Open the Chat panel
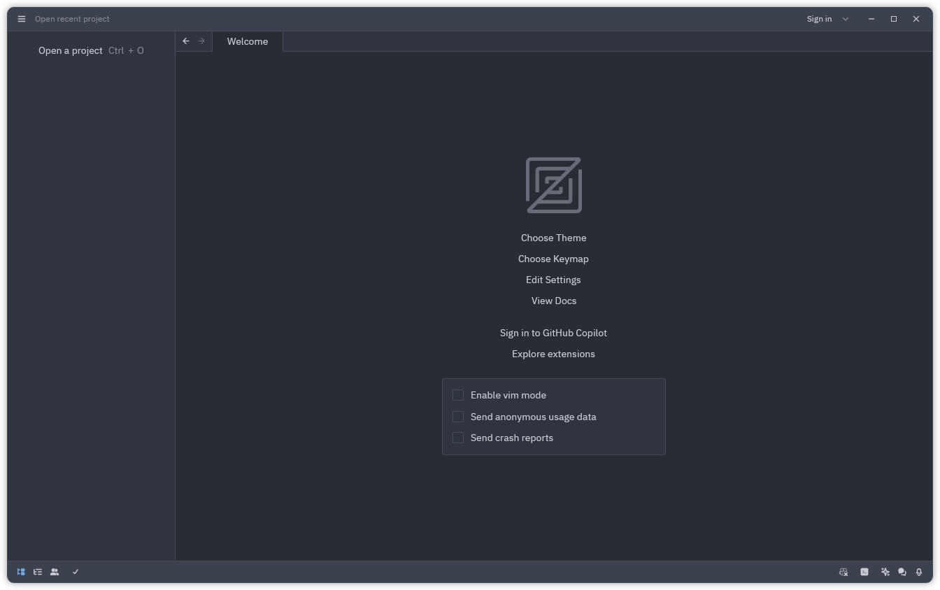 902,572
